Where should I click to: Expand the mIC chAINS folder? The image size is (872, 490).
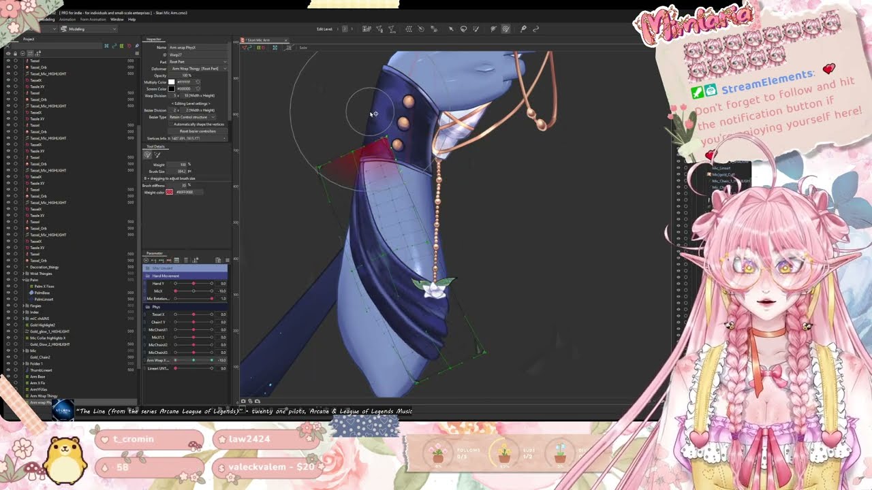pyautogui.click(x=25, y=318)
